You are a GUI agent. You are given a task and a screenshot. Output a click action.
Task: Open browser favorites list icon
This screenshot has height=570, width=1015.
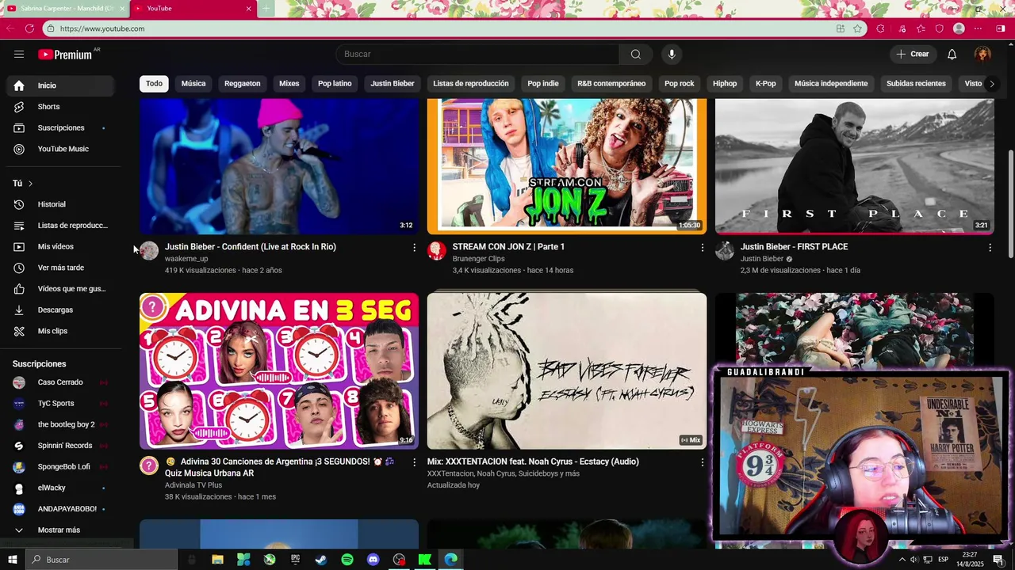tap(921, 28)
